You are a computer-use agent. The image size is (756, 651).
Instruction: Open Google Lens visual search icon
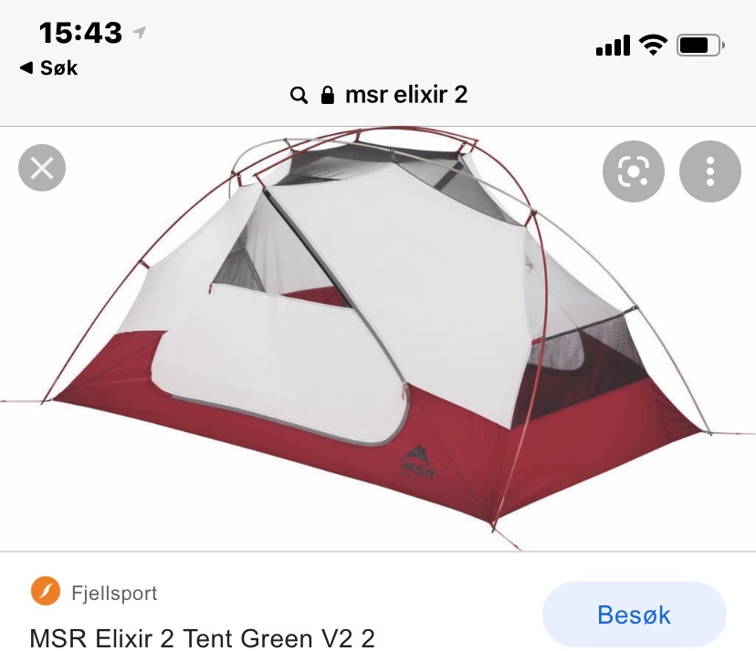633,170
